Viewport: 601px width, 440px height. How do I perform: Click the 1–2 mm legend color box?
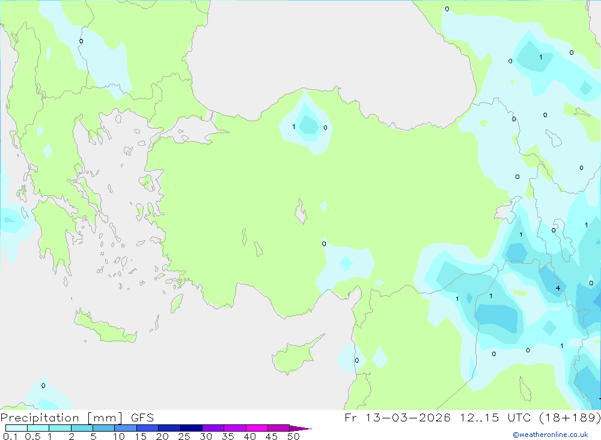(x=59, y=428)
